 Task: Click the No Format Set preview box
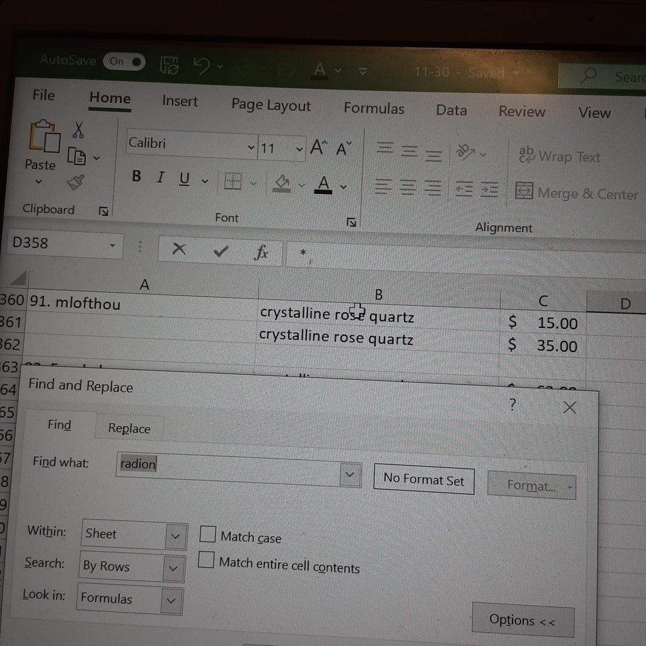pyautogui.click(x=424, y=480)
